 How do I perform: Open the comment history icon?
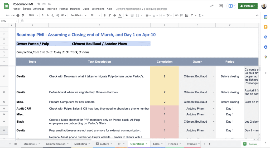point(221,6)
